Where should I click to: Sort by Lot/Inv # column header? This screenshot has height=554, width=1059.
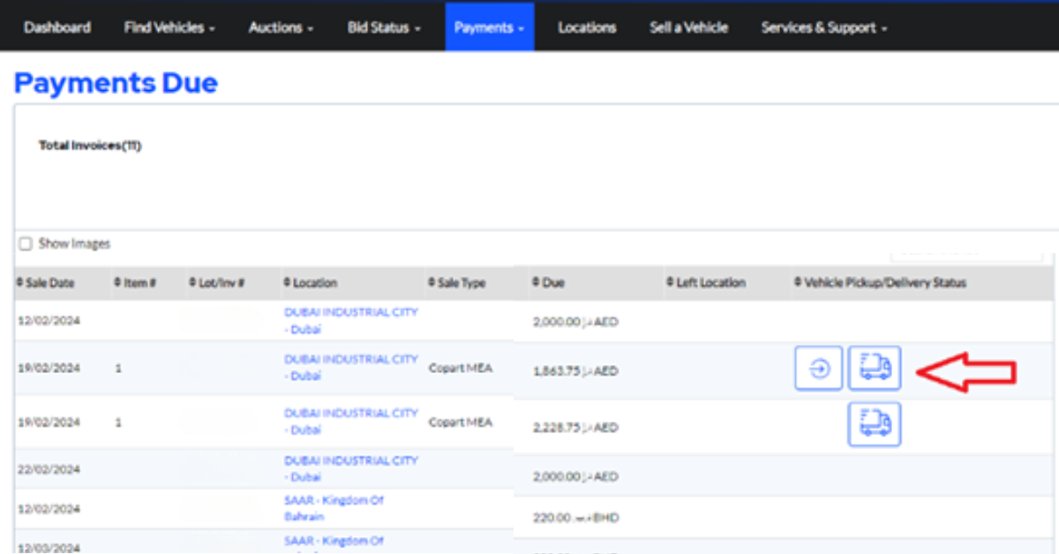(x=216, y=283)
